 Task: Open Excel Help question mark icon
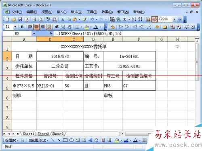click(x=180, y=19)
